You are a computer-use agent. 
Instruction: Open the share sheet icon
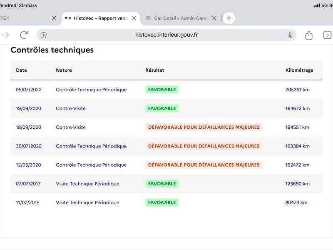[309, 35]
